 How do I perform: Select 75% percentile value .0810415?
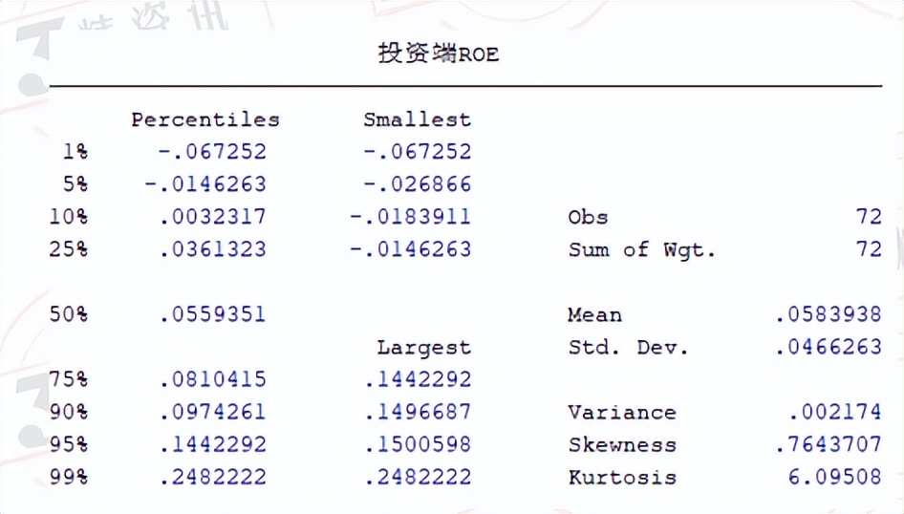tap(212, 379)
